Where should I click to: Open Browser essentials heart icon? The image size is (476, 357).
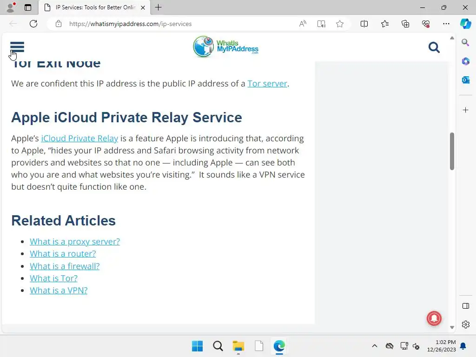[426, 24]
